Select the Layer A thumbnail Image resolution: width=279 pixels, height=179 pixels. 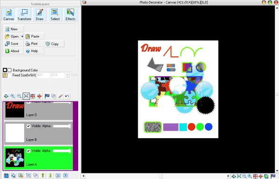15,158
